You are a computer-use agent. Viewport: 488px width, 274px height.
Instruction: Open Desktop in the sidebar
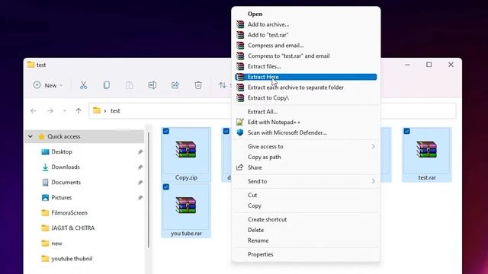62,151
